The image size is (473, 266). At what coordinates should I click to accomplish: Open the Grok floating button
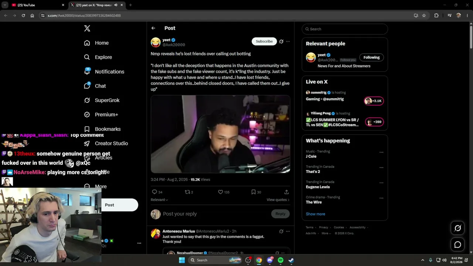click(x=457, y=228)
